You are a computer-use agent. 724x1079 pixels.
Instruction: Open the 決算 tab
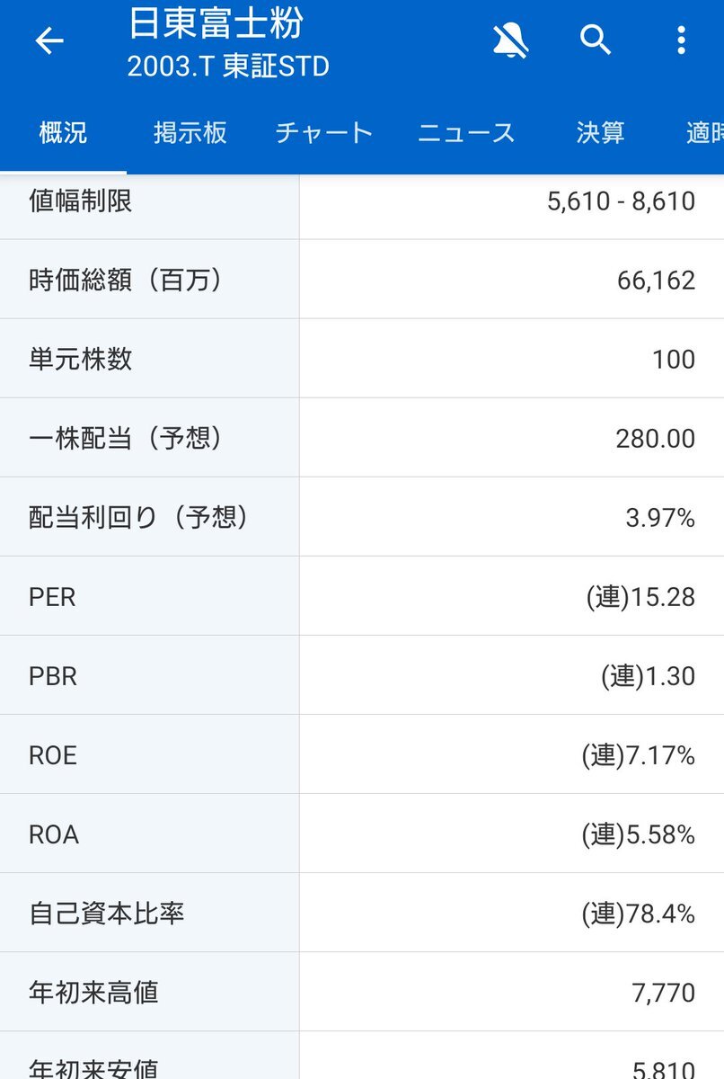[x=600, y=133]
